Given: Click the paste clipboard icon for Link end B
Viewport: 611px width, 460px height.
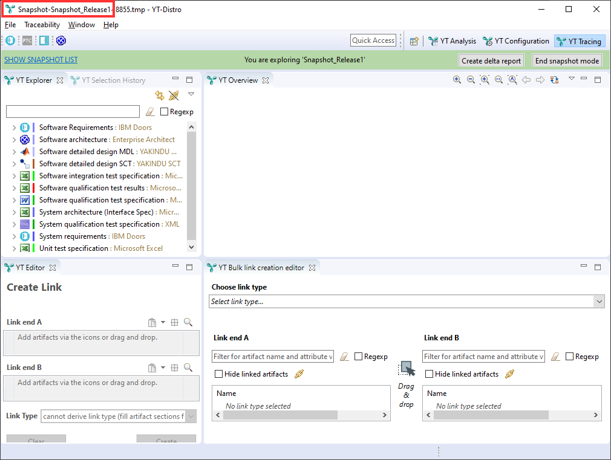Looking at the screenshot, I should [x=152, y=368].
